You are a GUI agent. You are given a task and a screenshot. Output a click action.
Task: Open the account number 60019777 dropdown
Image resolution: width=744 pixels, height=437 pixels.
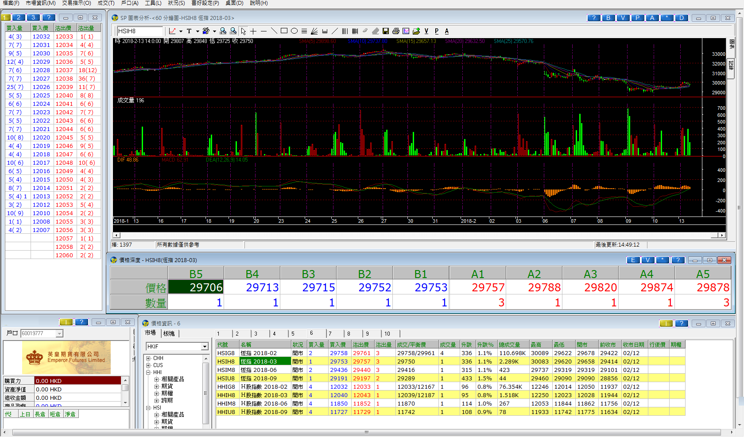click(x=60, y=333)
